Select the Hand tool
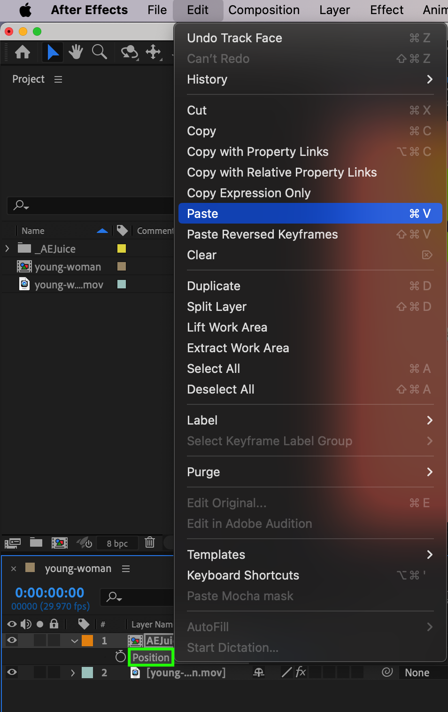Viewport: 448px width, 712px height. point(76,52)
